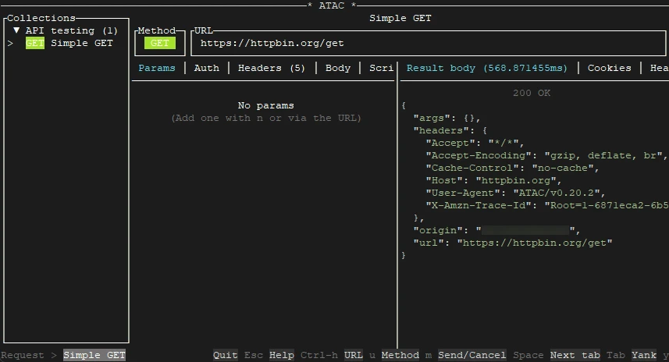Click the URL shortcut in bottom bar

(x=353, y=355)
